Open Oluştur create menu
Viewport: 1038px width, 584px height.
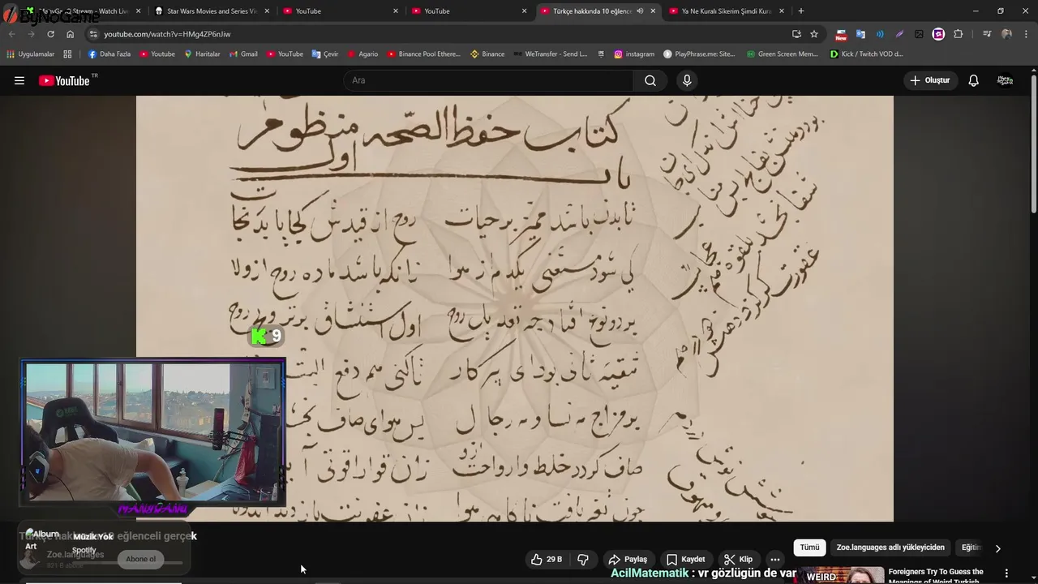(929, 80)
